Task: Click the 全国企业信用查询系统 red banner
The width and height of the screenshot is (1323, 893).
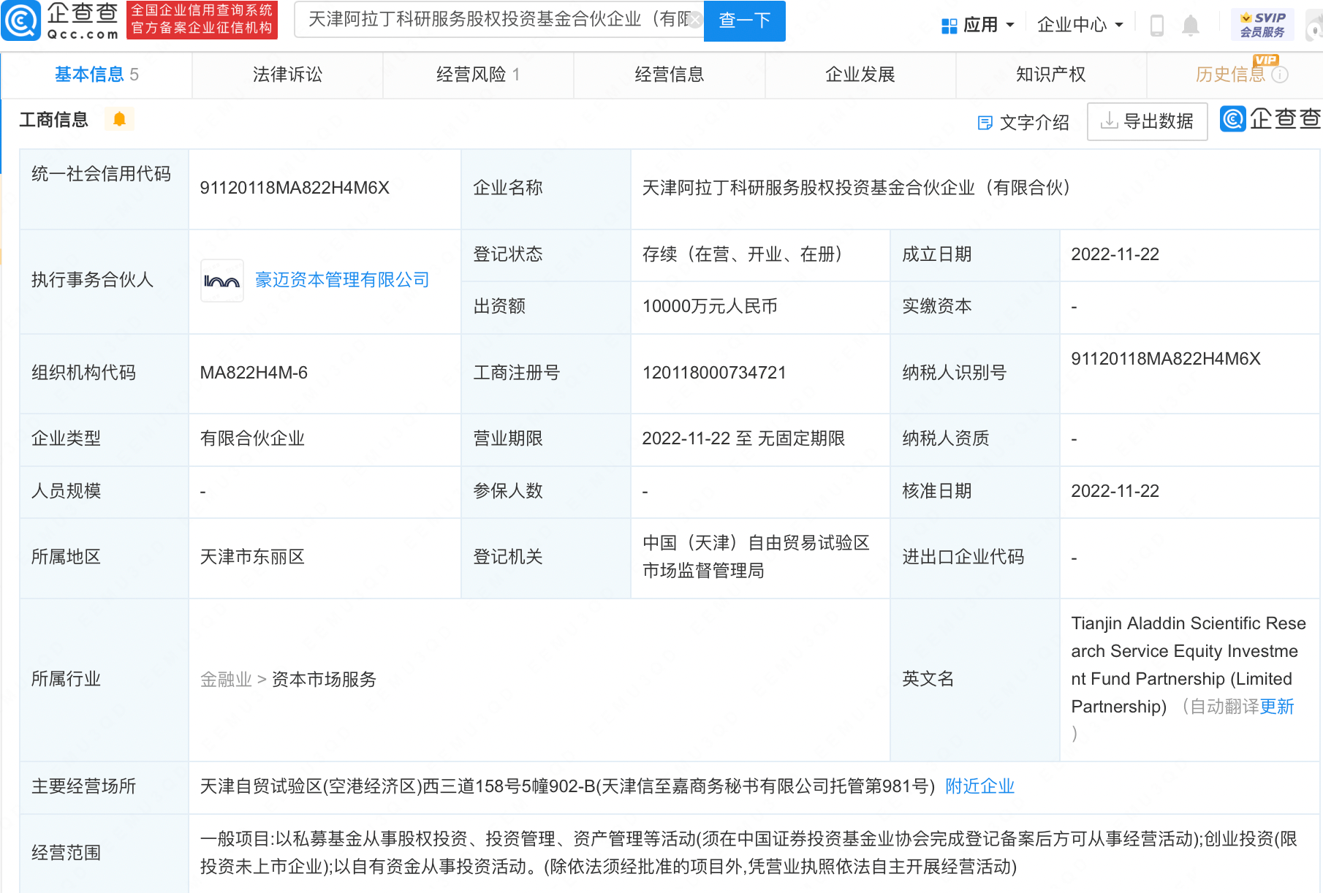Action: coord(202,20)
